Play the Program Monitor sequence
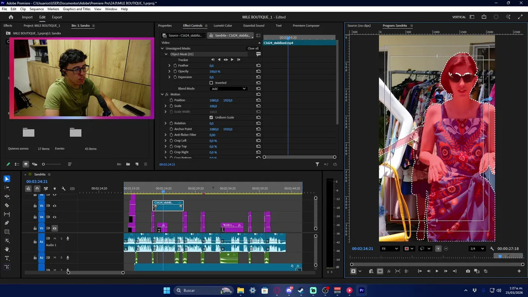Viewport: 528px width, 297px height. pos(437,271)
